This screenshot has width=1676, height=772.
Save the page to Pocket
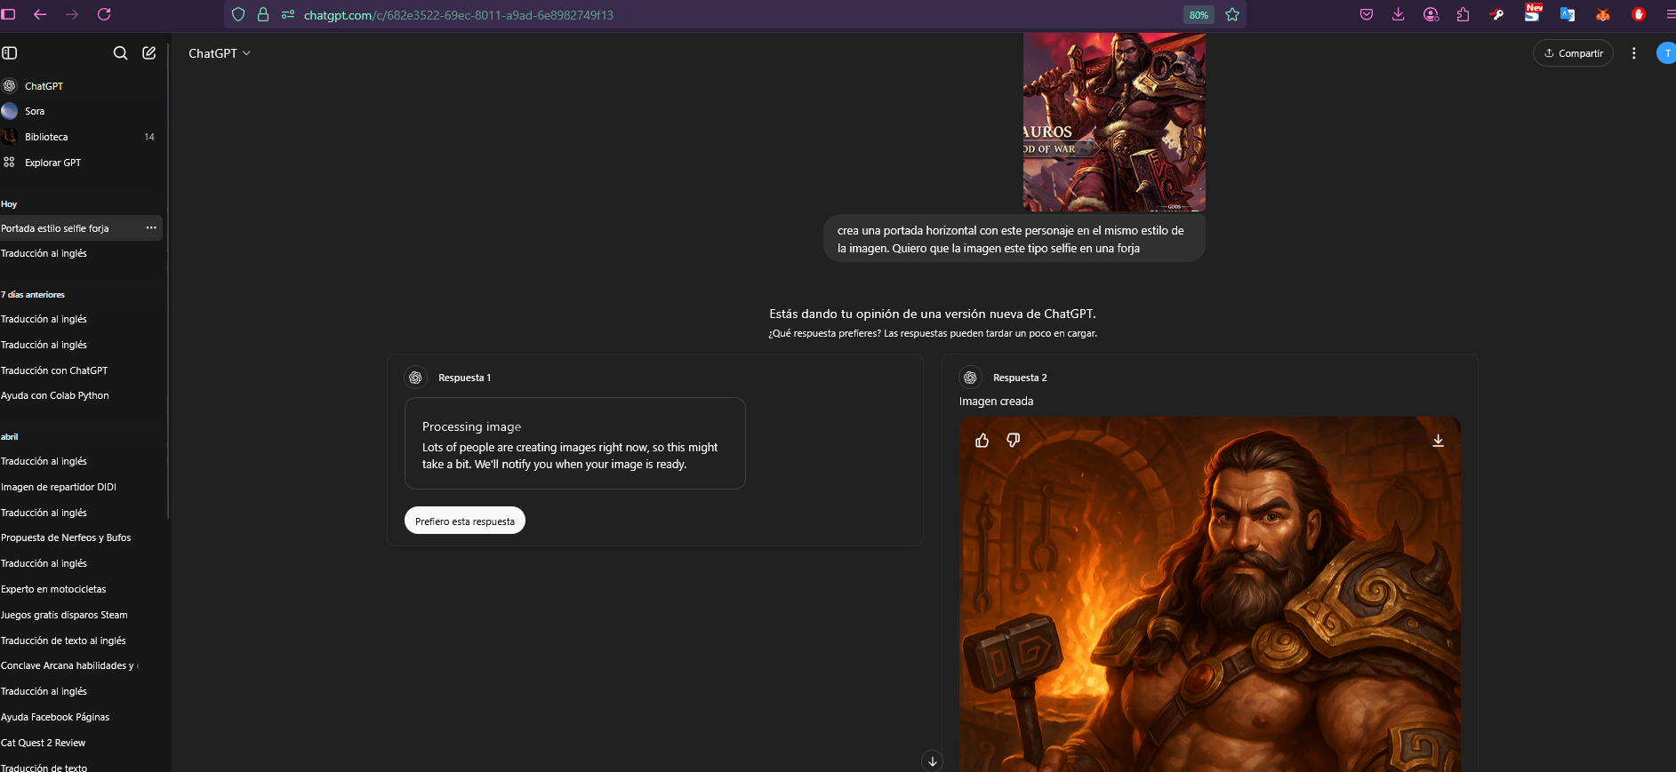pos(1367,14)
